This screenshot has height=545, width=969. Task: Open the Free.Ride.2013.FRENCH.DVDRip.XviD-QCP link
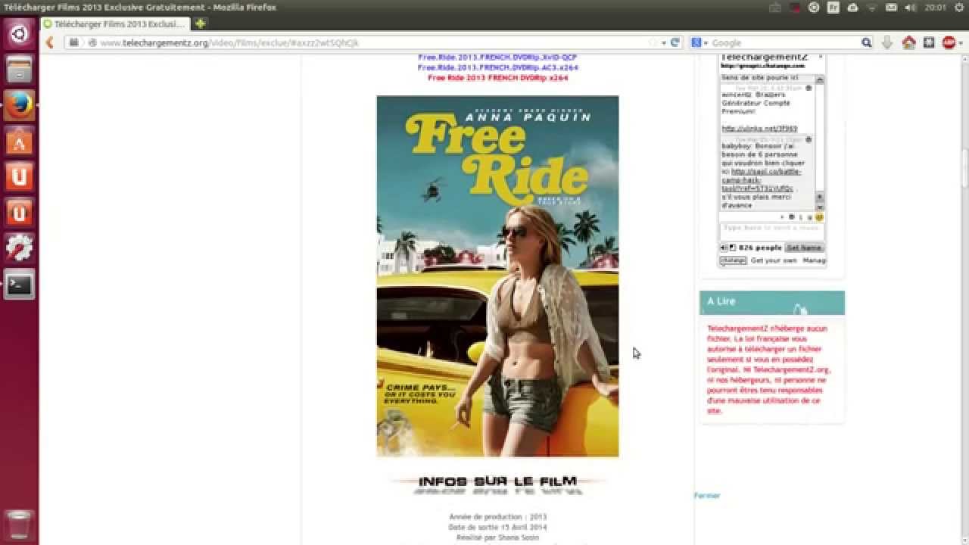[x=497, y=58]
